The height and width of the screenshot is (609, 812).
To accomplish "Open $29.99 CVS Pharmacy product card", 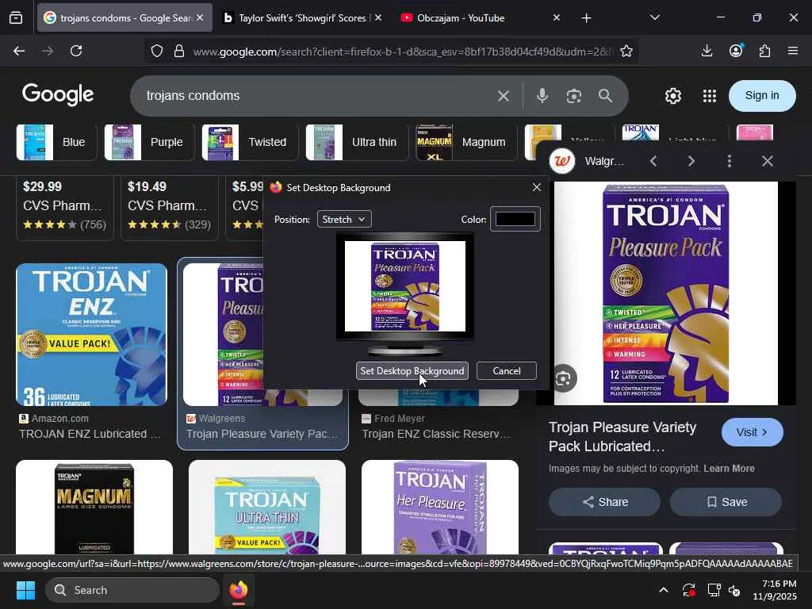I will tap(65, 207).
